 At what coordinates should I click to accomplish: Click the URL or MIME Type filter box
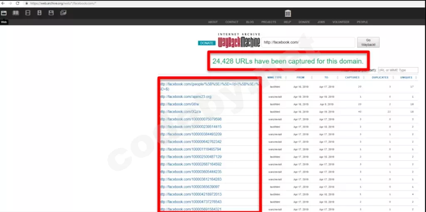pos(398,70)
